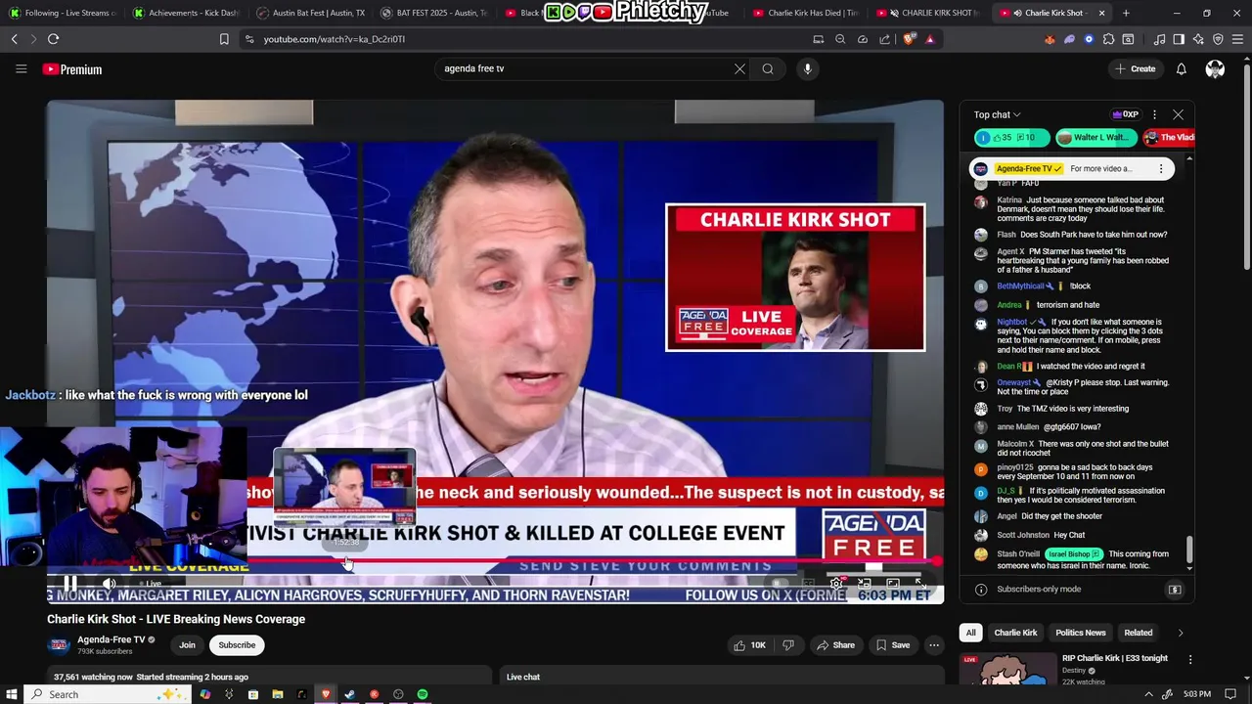Open File Explorer from the taskbar
Screen dimensions: 1252x704
[278, 694]
